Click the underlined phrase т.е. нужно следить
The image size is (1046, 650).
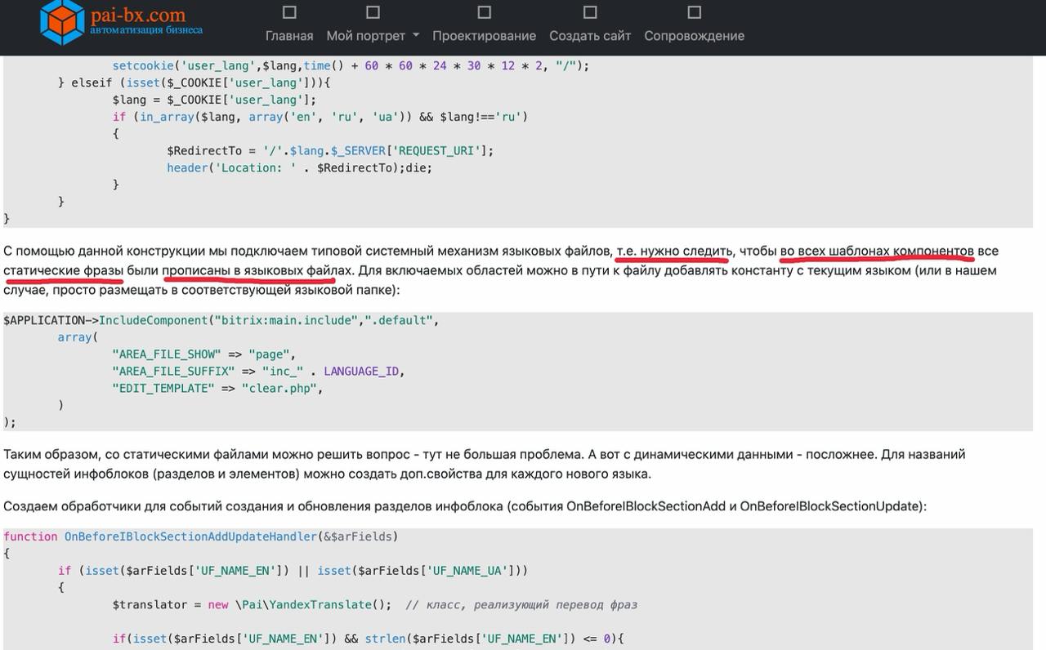point(674,251)
